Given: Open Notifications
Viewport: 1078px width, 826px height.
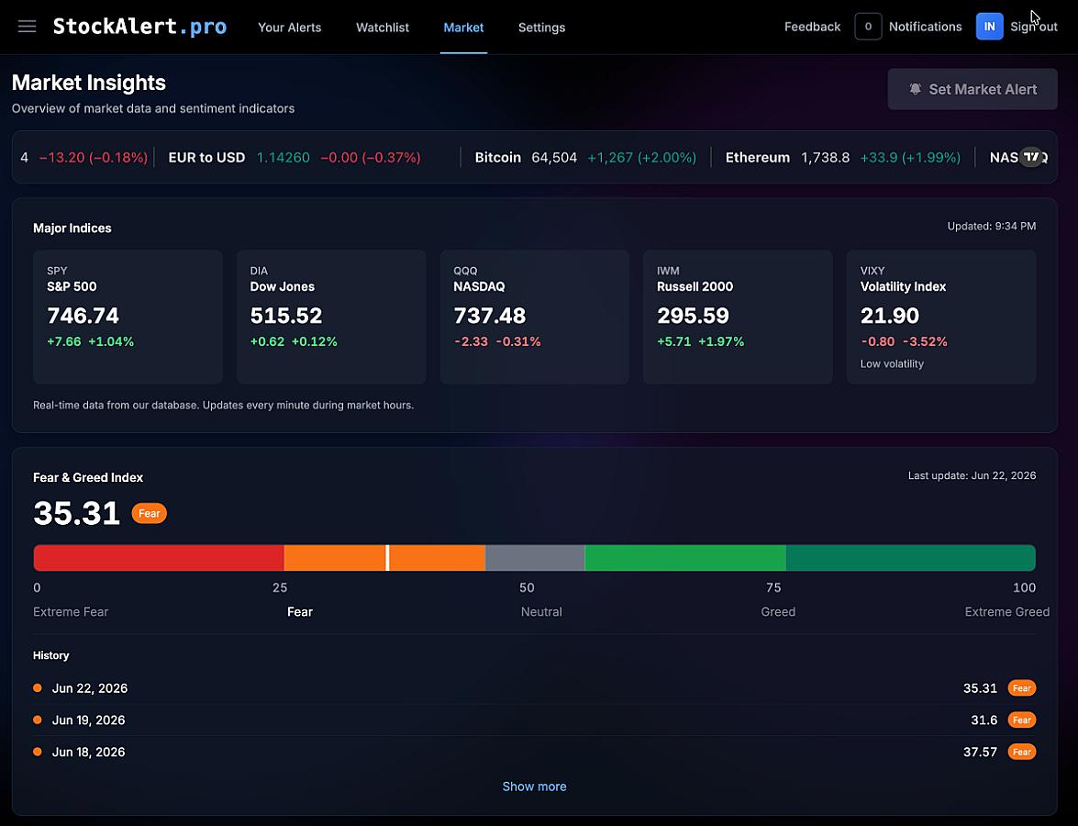Looking at the screenshot, I should [x=925, y=27].
